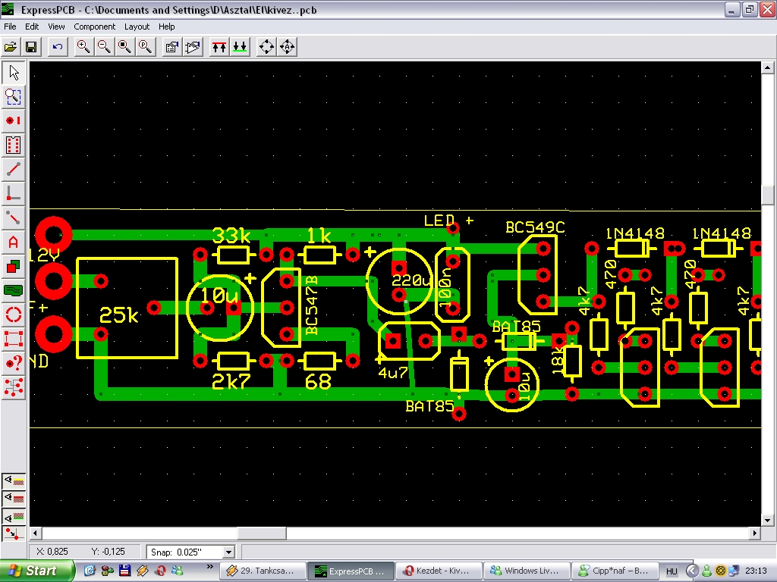Expand the Snap 0.025" dropdown arrow
Screen dimensions: 777x582
228,552
